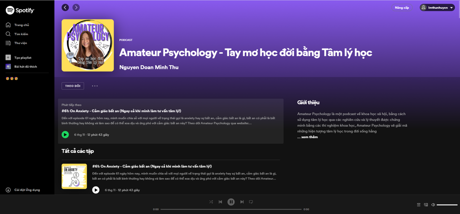Click the Tìm kiếm label
The width and height of the screenshot is (460, 214).
21,34
